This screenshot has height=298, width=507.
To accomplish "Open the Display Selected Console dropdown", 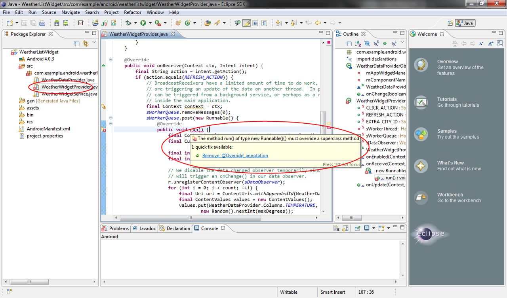I will tap(374, 228).
